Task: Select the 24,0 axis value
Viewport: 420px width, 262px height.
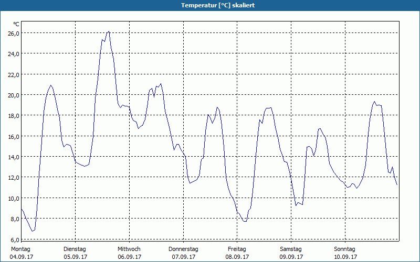Action: click(14, 54)
